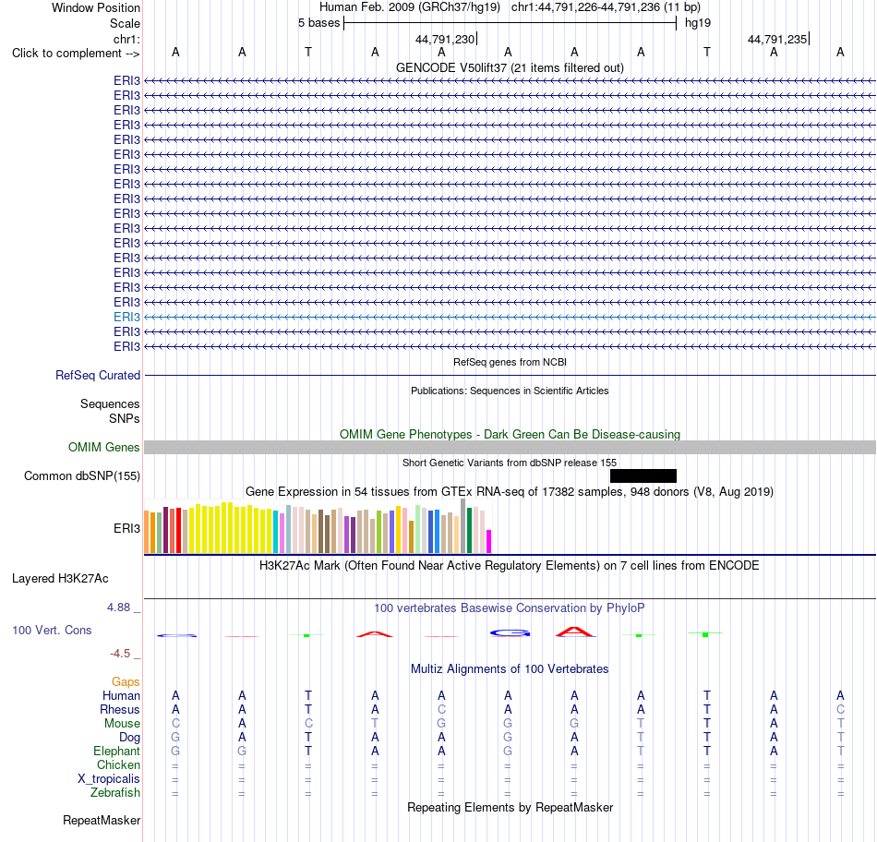
Task: Open the 'Layered H3K27Ac' track label
Action: 60,579
